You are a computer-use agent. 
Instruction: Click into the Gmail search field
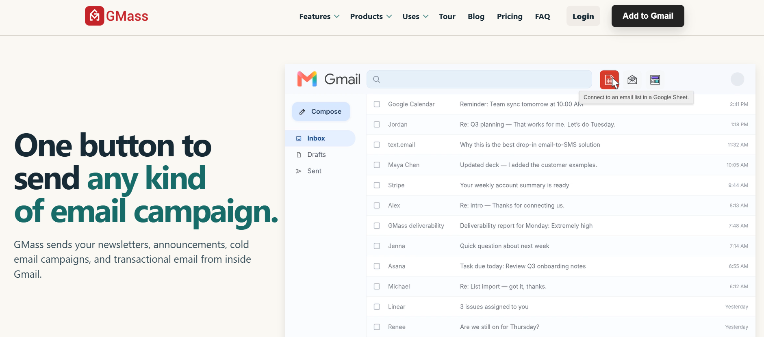479,79
